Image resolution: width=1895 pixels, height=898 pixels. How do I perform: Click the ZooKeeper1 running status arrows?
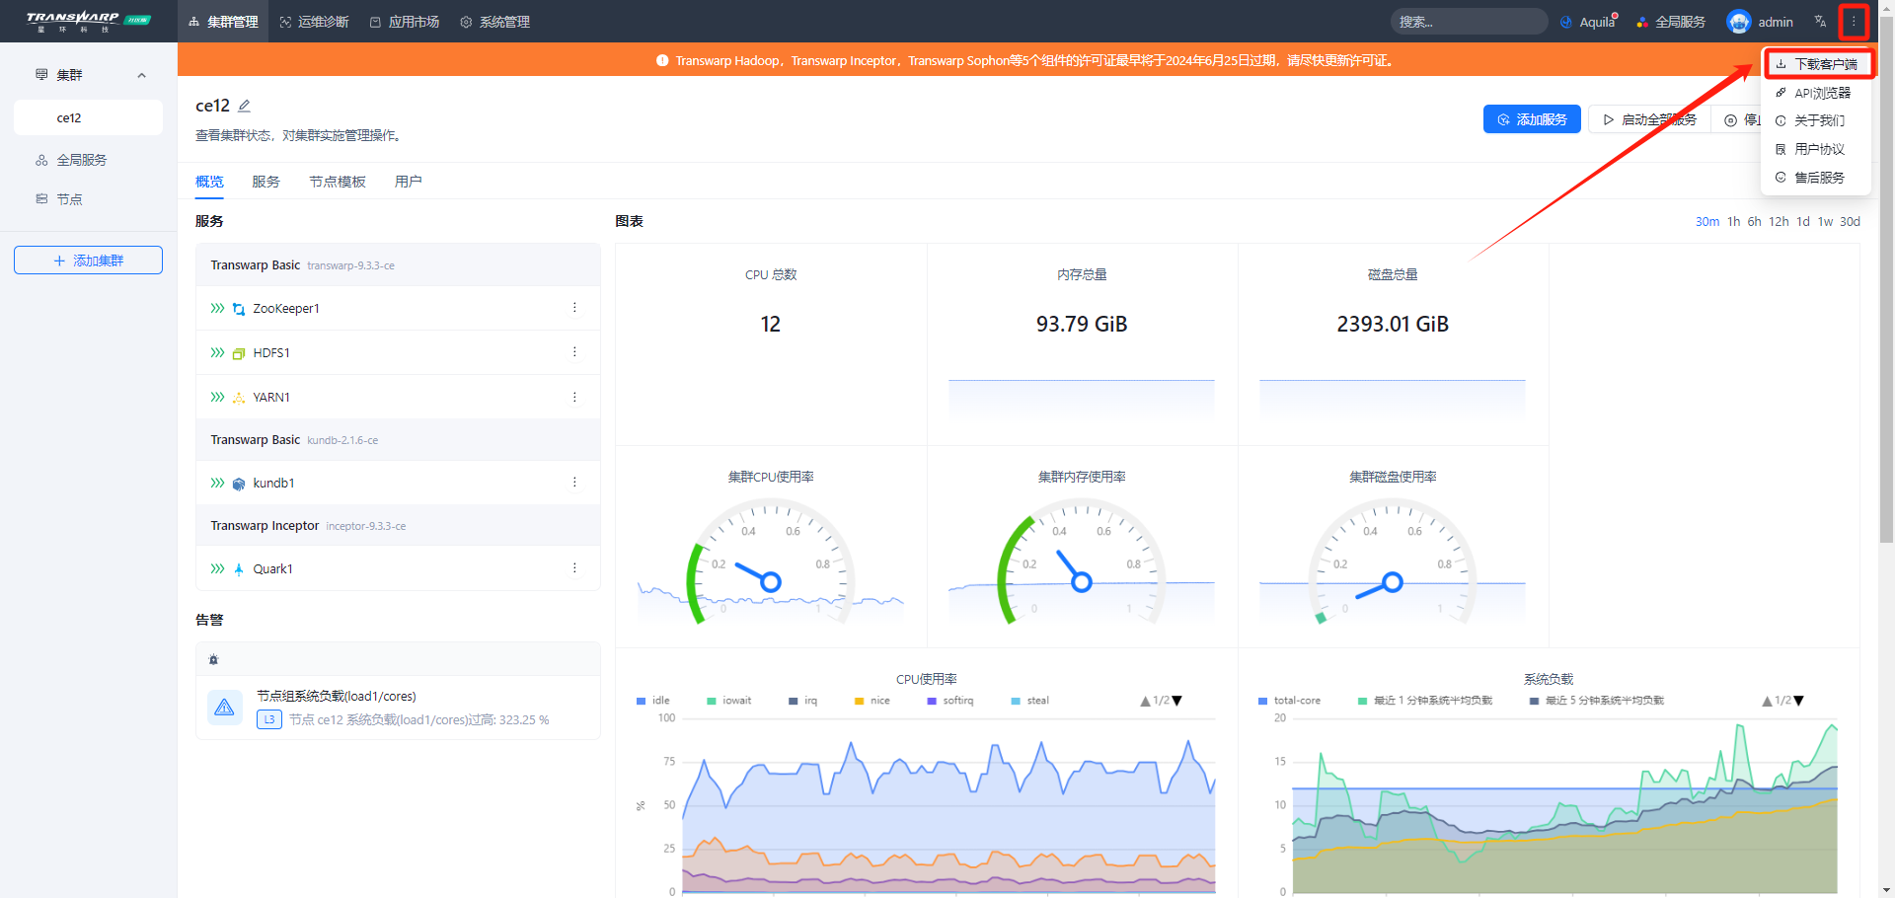(x=217, y=309)
